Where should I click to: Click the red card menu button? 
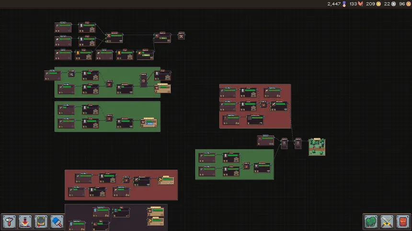pos(403,222)
